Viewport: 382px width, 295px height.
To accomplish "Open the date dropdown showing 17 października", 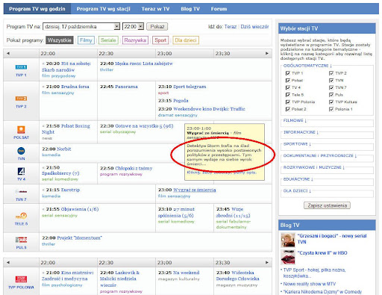I will [x=81, y=26].
